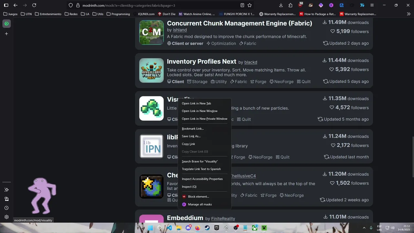414x233 pixels.
Task: Open browser settings gear in sidebar
Action: click(x=6, y=217)
